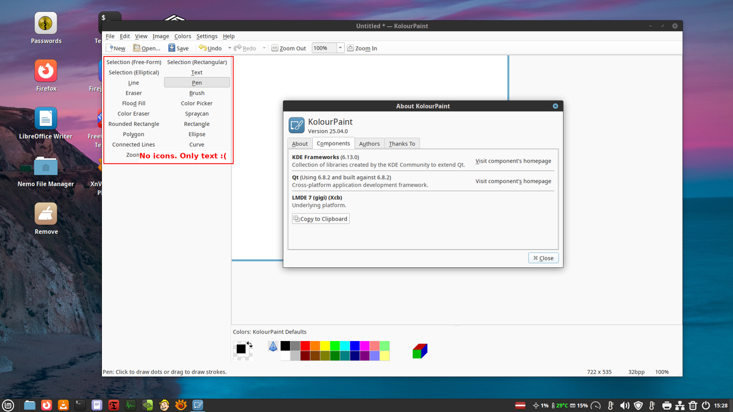
Task: Save the image via the Save toolbar button
Action: [178, 48]
